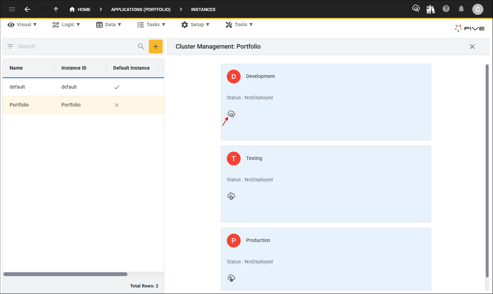Viewport: 493px width, 294px height.
Task: Go back with the left arrow
Action: coord(27,9)
